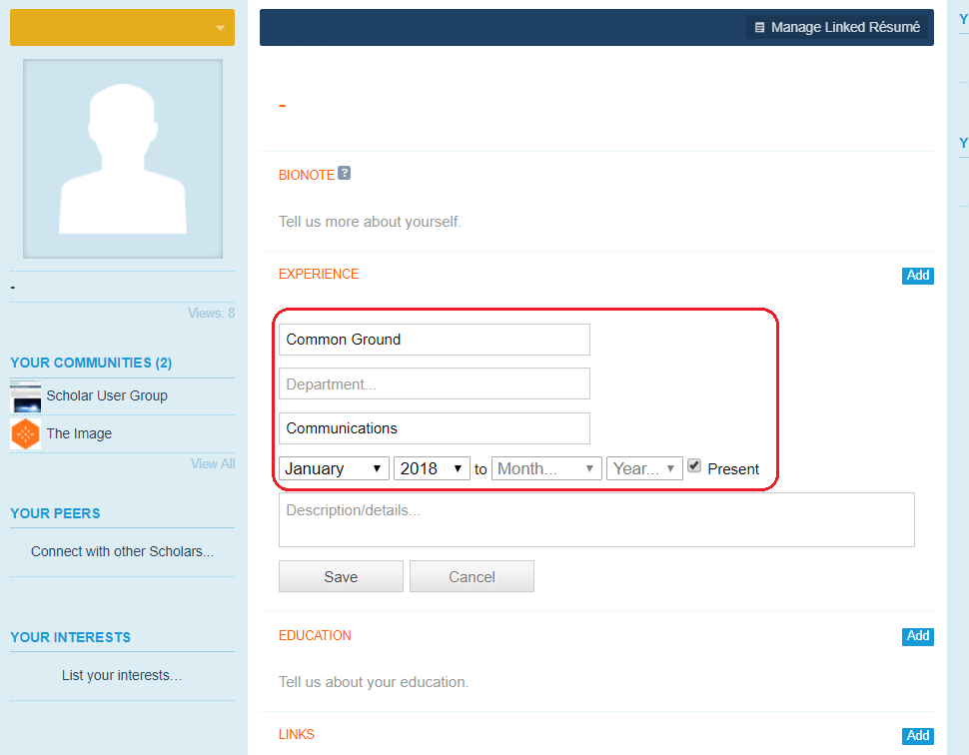This screenshot has width=969, height=755.
Task: Click the Your Peers heading
Action: click(55, 513)
